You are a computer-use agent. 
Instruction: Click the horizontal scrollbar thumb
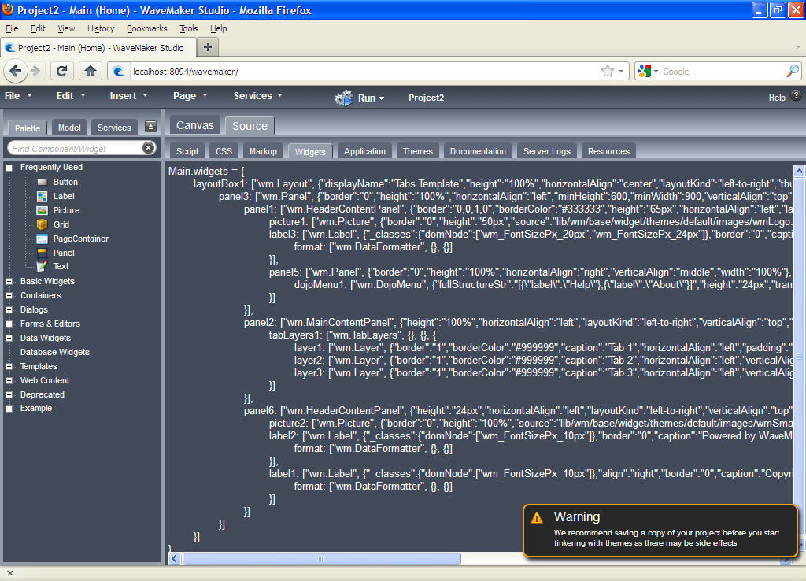321,558
